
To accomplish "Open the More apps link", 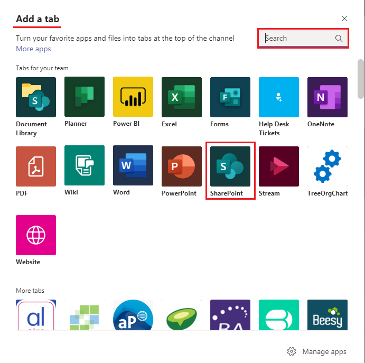I will [x=33, y=49].
